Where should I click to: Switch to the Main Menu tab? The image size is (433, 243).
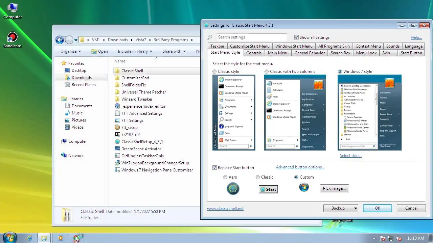[278, 53]
